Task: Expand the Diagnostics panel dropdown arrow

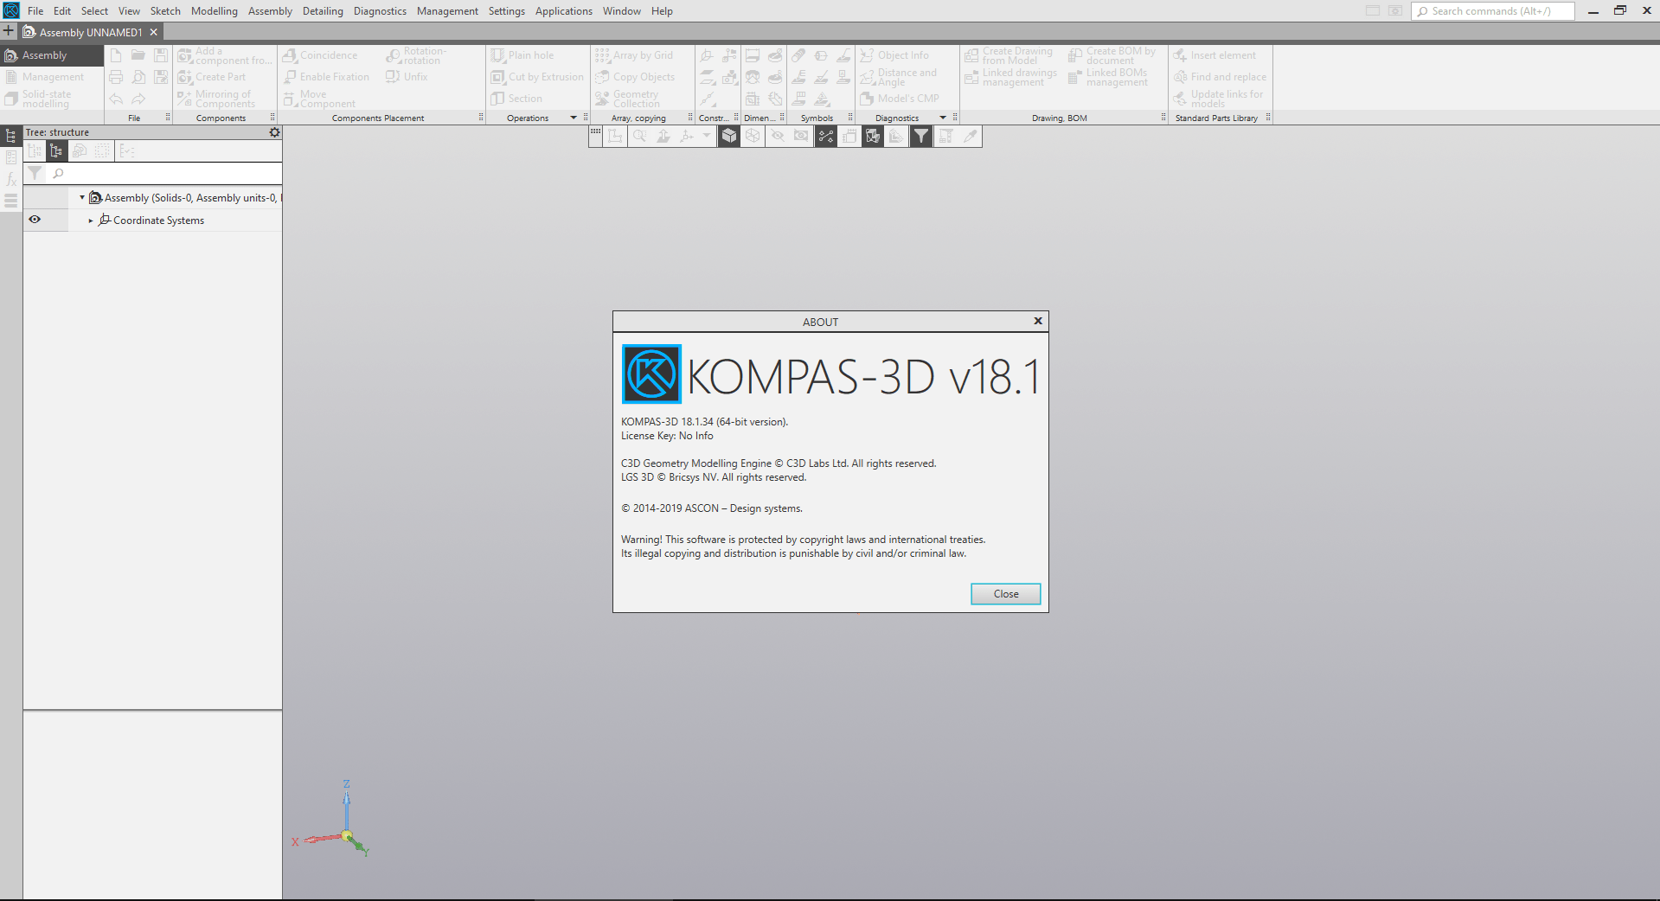Action: 942,118
